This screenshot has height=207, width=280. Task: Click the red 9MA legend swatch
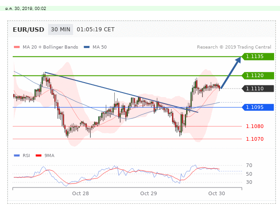[39, 156]
